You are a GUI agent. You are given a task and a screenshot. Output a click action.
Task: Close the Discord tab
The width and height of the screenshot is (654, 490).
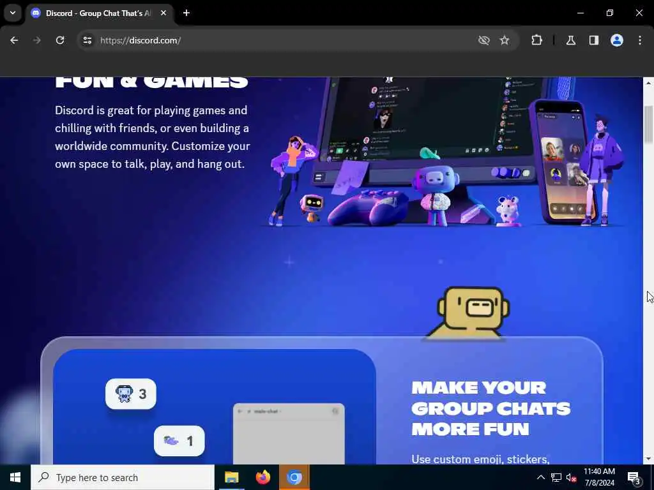click(163, 13)
